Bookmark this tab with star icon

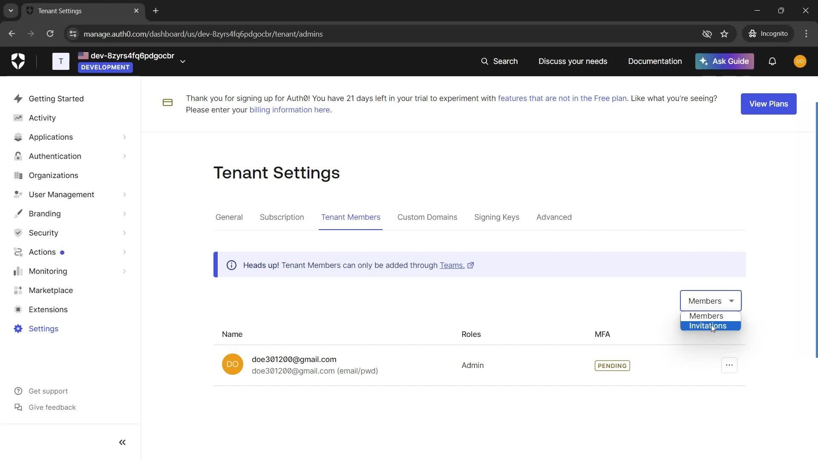(x=724, y=34)
